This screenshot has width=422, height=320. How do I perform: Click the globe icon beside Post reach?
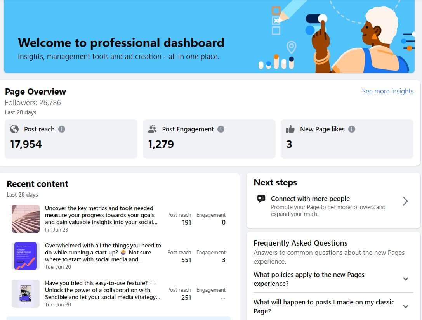coord(14,129)
